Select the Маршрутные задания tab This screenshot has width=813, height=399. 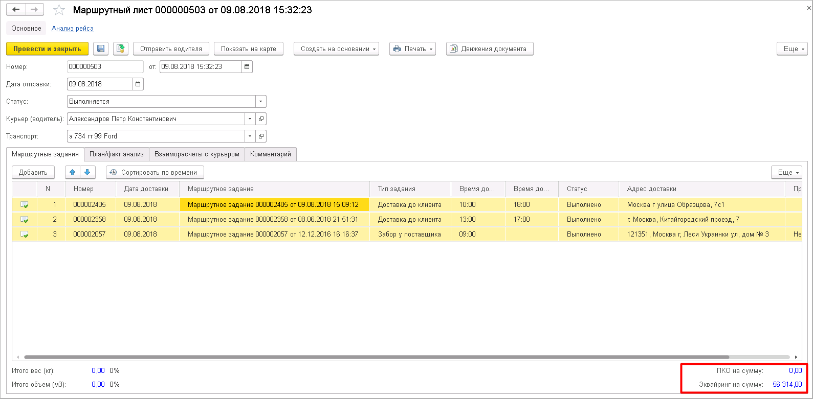[45, 154]
